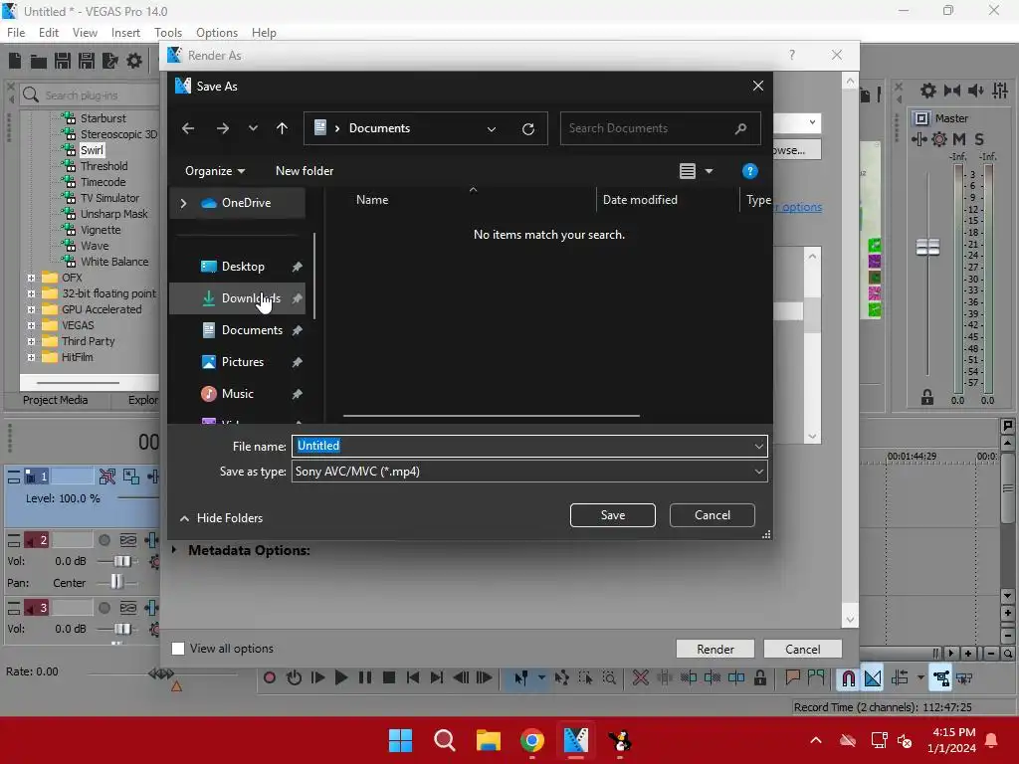Click the Master volume fader handle
Viewport: 1019px width, 764px height.
[x=927, y=247]
